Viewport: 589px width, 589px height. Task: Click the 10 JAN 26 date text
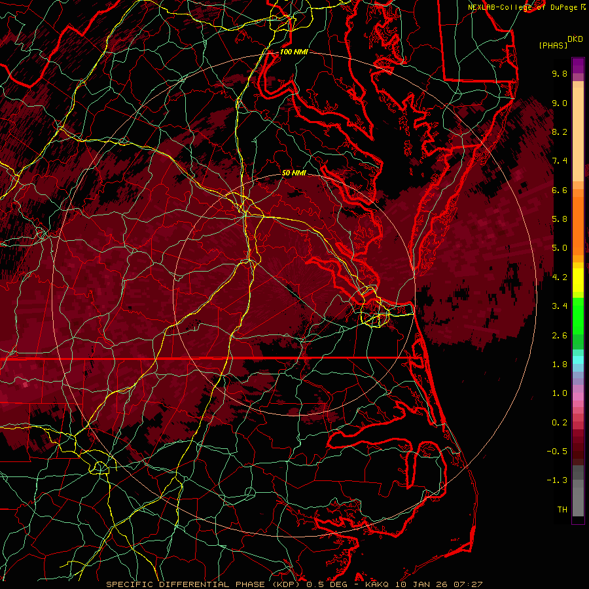pyautogui.click(x=423, y=584)
